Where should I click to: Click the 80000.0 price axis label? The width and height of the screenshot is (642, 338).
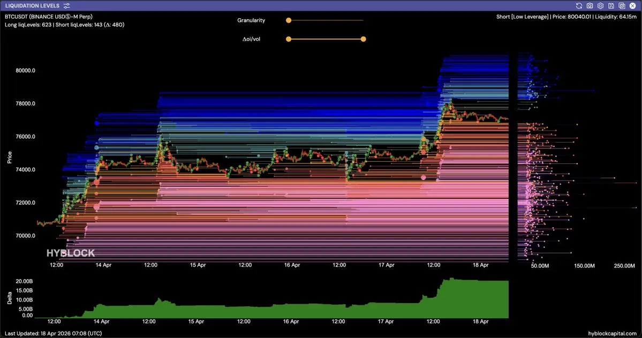[25, 71]
